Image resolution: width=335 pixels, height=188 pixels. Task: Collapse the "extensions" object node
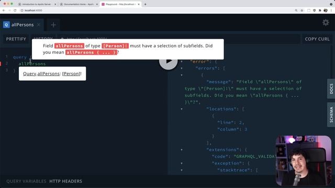182,150
